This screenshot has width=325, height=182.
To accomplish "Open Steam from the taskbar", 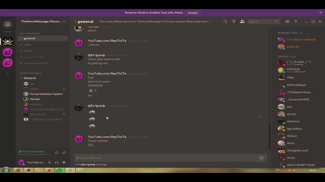I will point(60,170).
